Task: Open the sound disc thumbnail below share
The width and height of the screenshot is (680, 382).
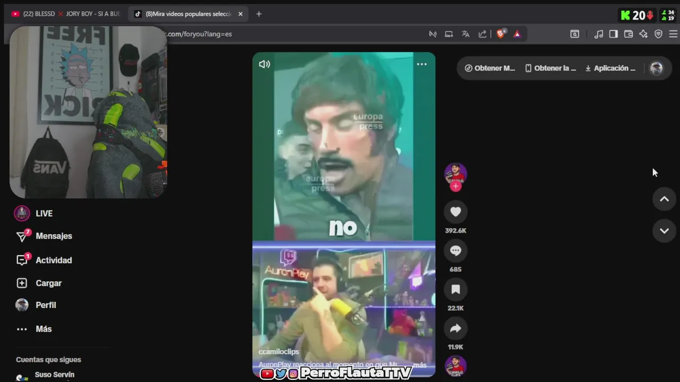Action: click(455, 366)
